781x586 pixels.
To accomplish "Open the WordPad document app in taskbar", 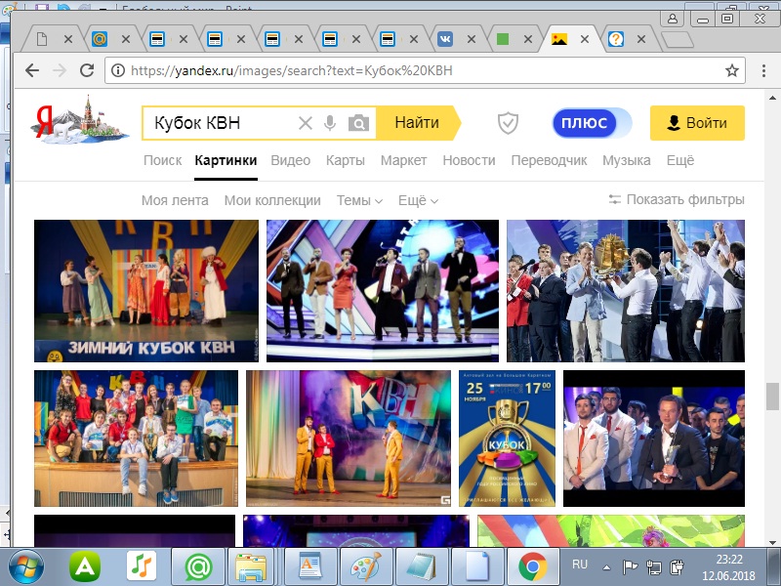I will [311, 567].
